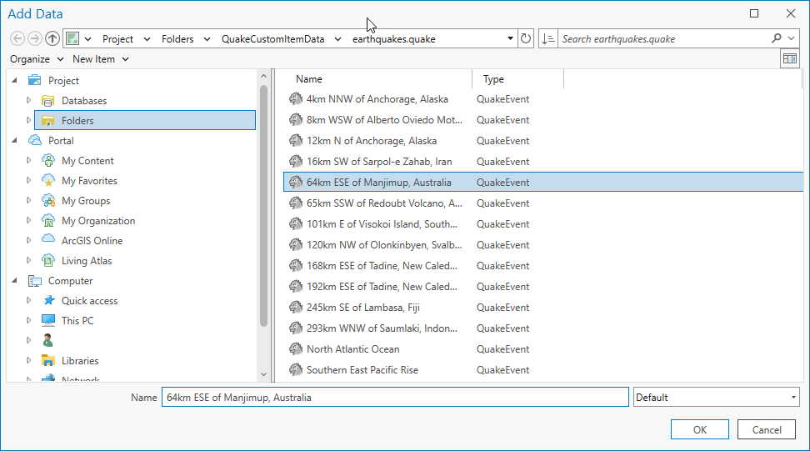
Task: Select ArcGIS Online in the tree
Action: coord(92,241)
